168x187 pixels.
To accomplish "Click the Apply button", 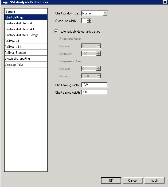I will (154, 180).
